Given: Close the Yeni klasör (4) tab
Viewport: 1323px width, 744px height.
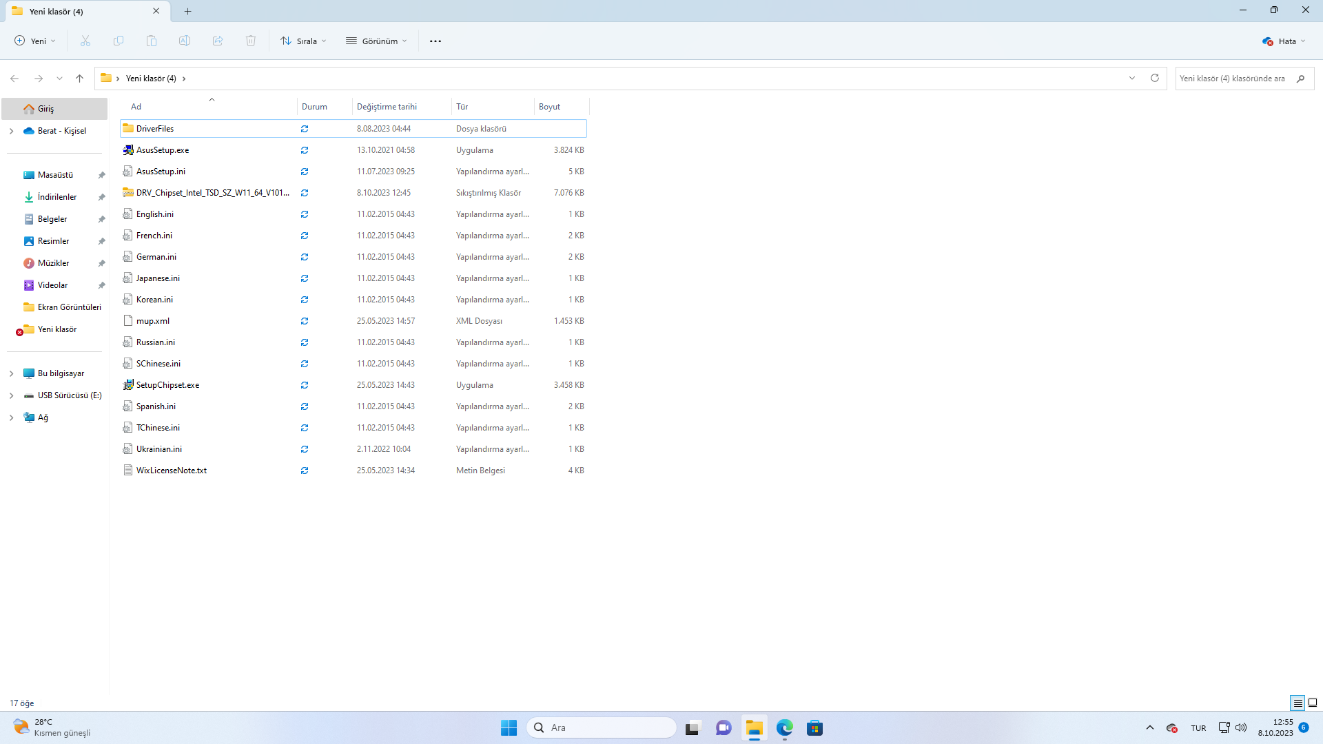Looking at the screenshot, I should [156, 11].
